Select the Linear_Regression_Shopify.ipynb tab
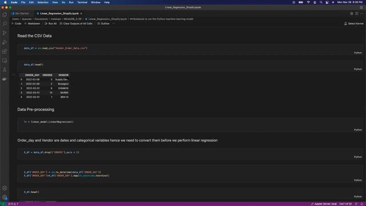 pyautogui.click(x=59, y=14)
